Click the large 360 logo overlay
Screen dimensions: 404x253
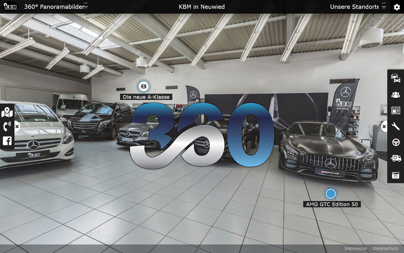(x=202, y=135)
